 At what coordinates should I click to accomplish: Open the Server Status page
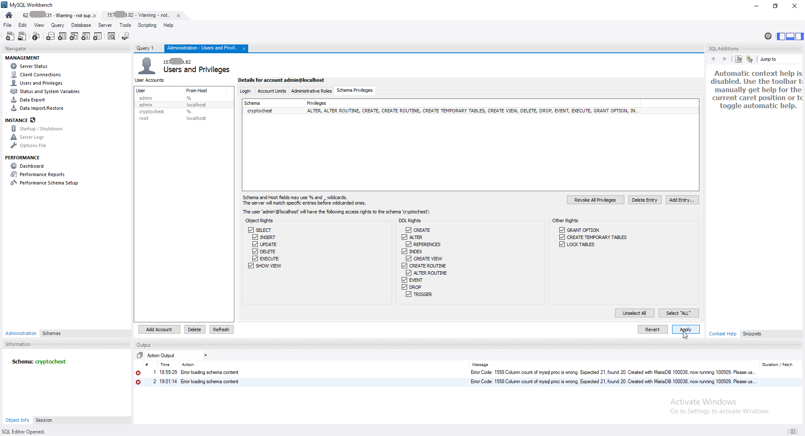[34, 66]
